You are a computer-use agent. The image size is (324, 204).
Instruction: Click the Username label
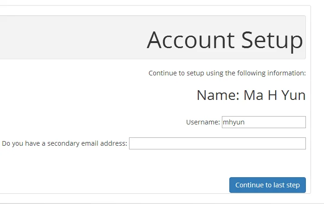[203, 122]
